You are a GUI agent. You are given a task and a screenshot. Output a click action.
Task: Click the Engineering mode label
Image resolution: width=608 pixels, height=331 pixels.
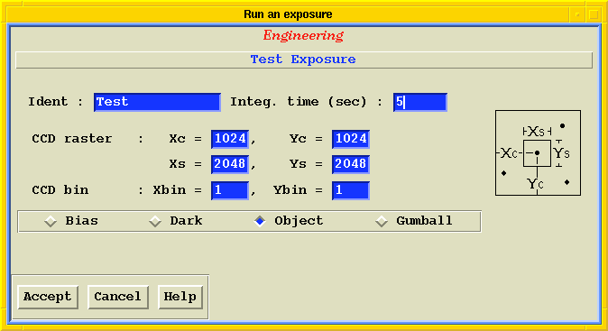click(x=303, y=36)
